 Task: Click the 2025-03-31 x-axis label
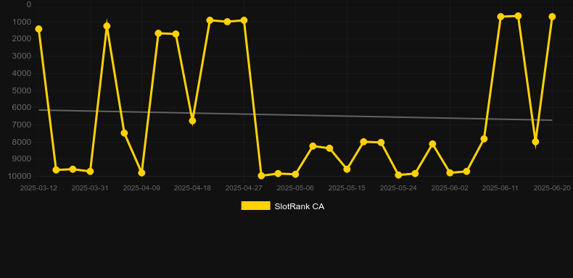click(90, 188)
